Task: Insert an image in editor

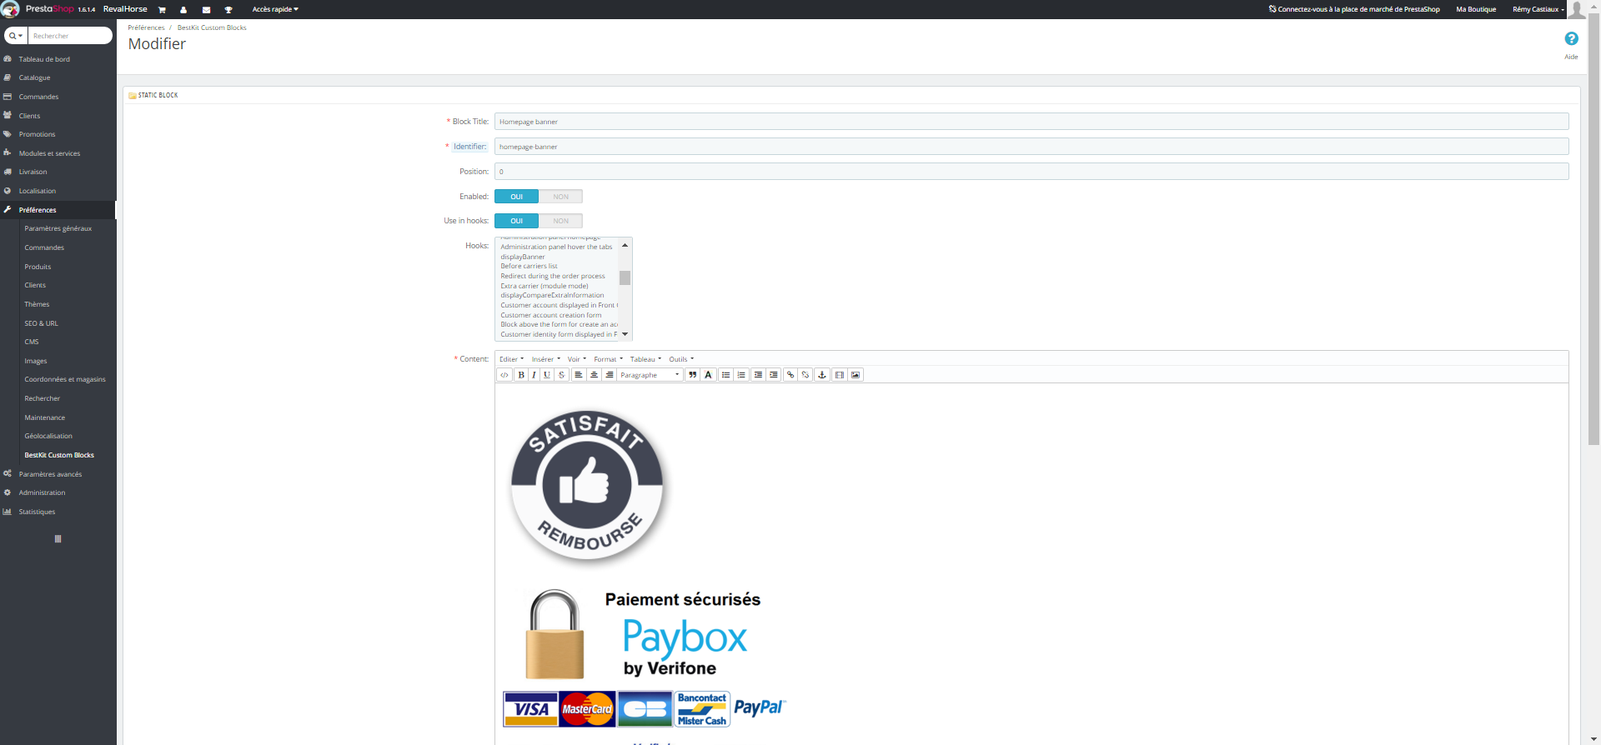Action: (x=856, y=375)
